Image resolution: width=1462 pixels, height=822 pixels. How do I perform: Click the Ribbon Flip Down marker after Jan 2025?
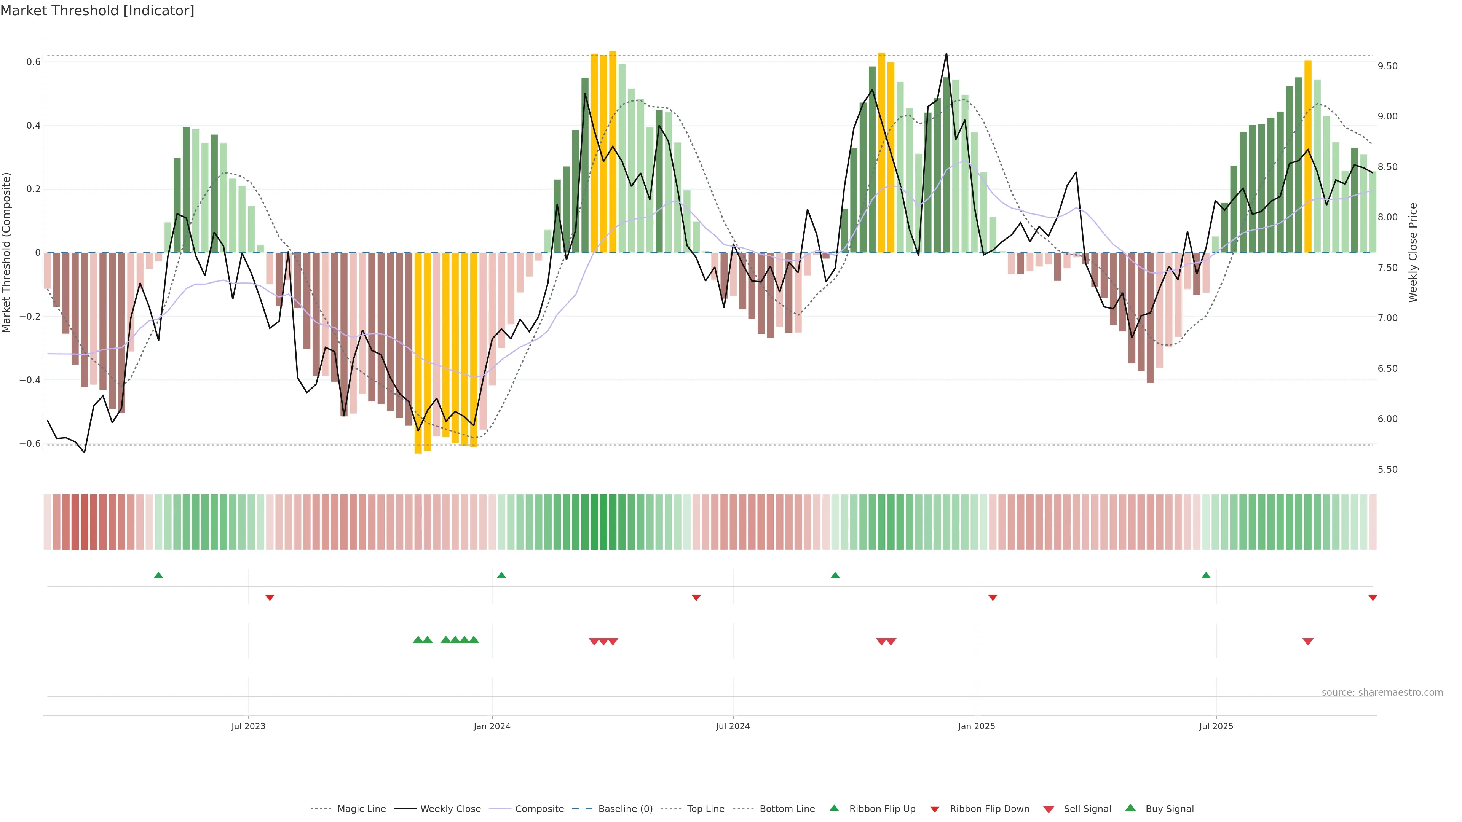[993, 598]
